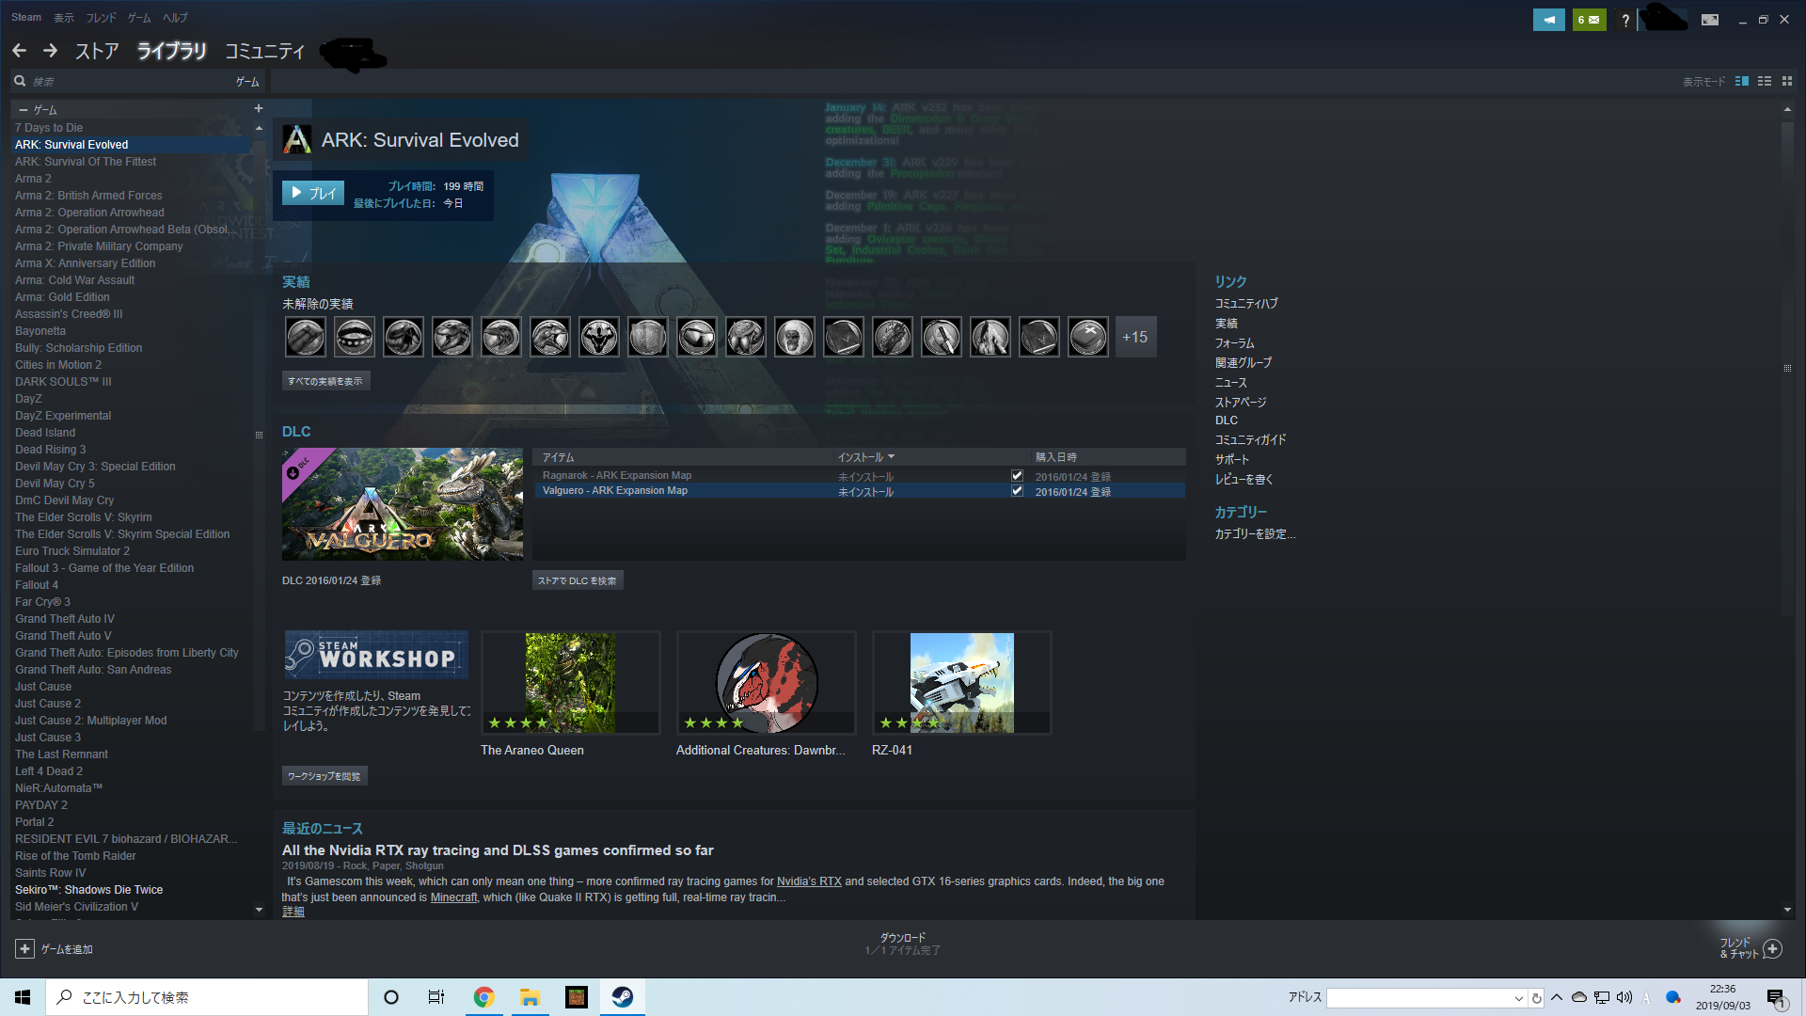1806x1016 pixels.
Task: Open the Steam Workshop banner
Action: click(376, 655)
